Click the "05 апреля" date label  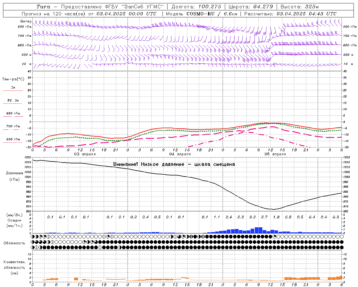(x=275, y=154)
